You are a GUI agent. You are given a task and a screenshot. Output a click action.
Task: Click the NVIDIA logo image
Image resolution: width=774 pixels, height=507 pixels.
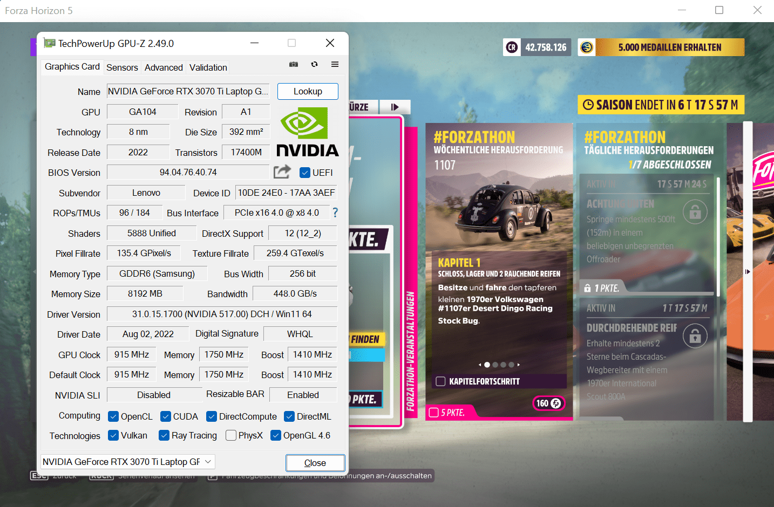click(x=308, y=132)
